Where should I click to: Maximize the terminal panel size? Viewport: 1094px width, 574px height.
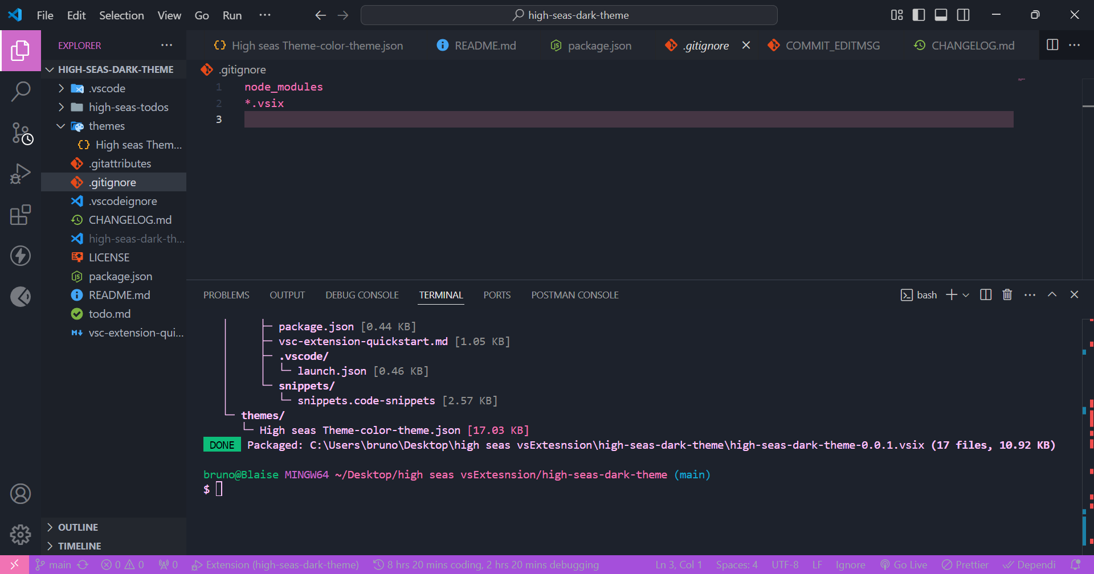pos(1052,294)
